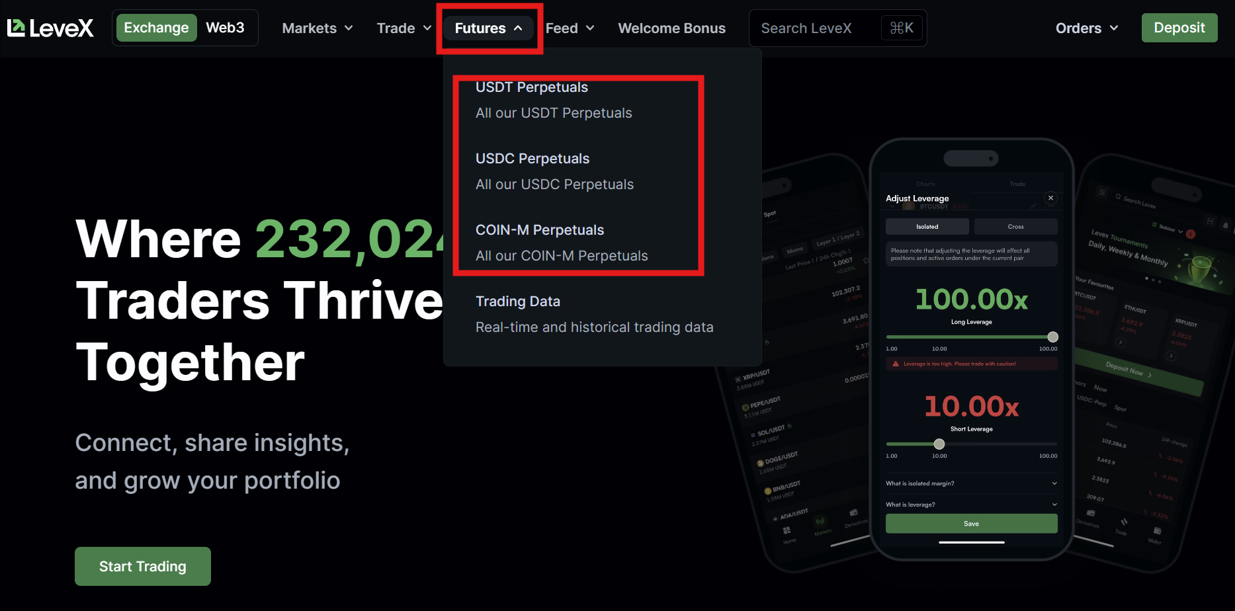This screenshot has height=611, width=1235.
Task: Click the 10.00x short leverage value
Action: click(971, 407)
